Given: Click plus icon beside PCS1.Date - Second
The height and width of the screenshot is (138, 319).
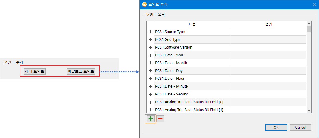Looking at the screenshot, I should click(150, 94).
